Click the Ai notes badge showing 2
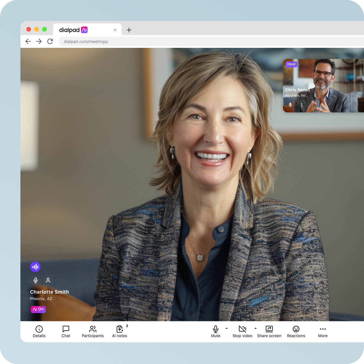Screen dimensions: 364x364 pos(127,326)
